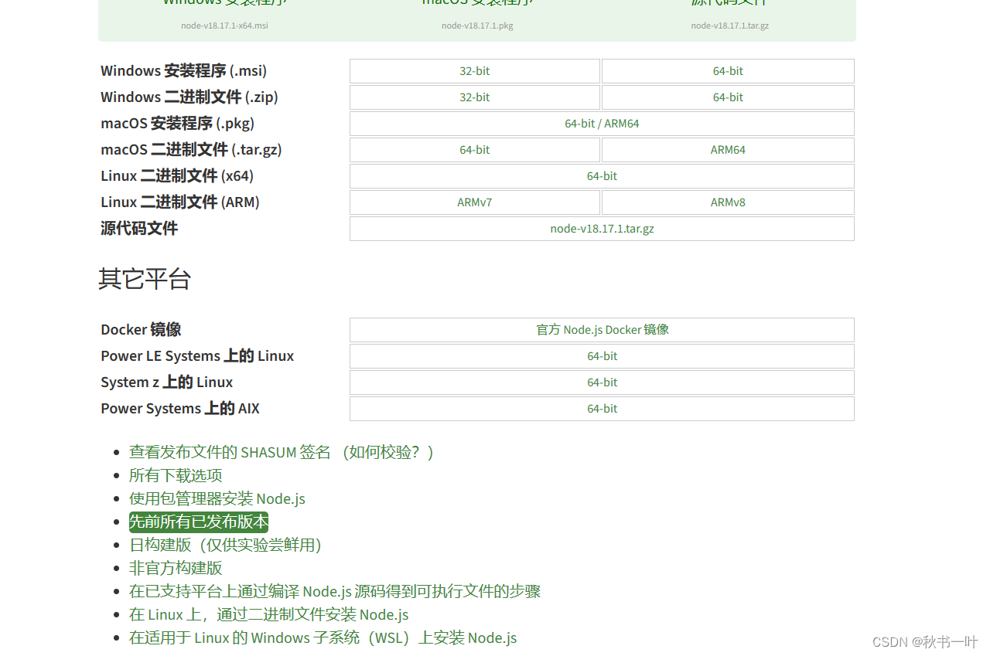Viewport: 990px width, 656px height.
Task: Click node-v18.17.1.pkg file name in banner
Action: point(477,25)
